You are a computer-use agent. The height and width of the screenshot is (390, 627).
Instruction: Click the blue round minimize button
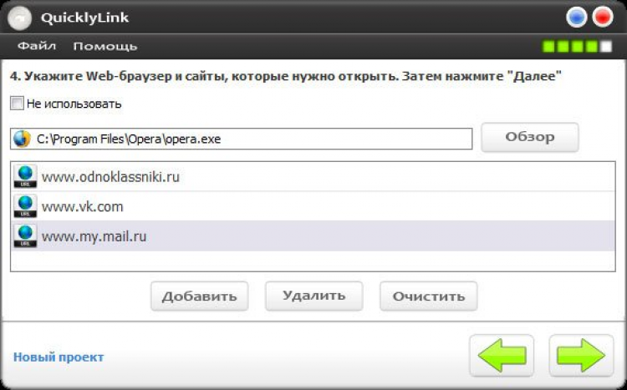coord(576,18)
